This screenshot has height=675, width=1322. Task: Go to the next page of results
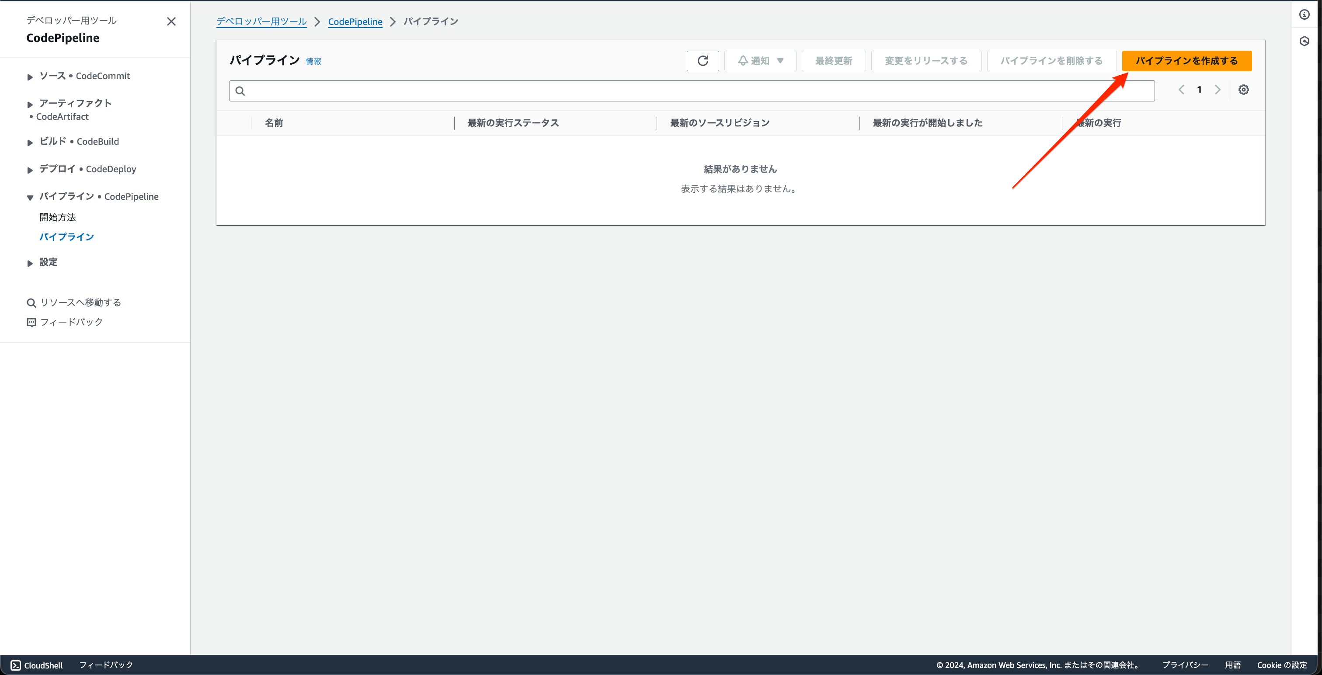pyautogui.click(x=1218, y=89)
